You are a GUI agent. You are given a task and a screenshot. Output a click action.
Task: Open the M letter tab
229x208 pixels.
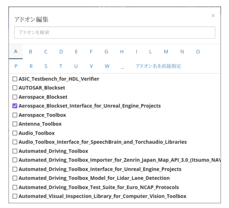coord(166,52)
